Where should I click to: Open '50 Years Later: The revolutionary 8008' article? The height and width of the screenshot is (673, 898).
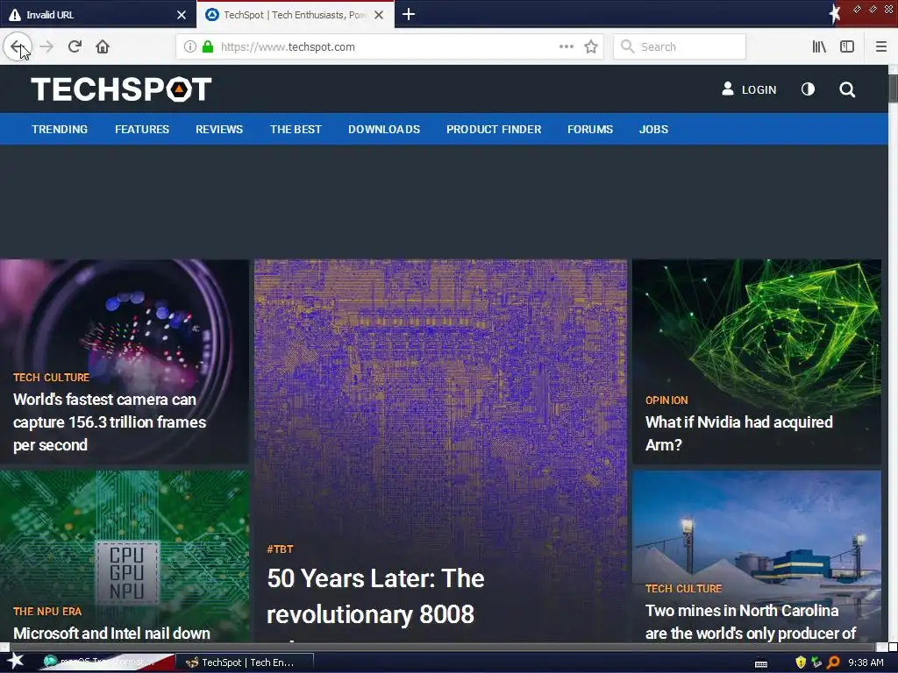pos(375,596)
